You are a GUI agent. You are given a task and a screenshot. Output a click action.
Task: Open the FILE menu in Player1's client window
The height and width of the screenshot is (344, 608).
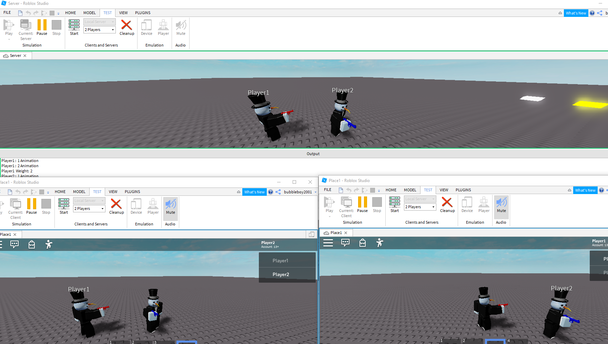point(328,190)
